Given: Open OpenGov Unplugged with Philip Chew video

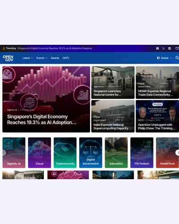Looking at the screenshot, I should pos(158,116).
